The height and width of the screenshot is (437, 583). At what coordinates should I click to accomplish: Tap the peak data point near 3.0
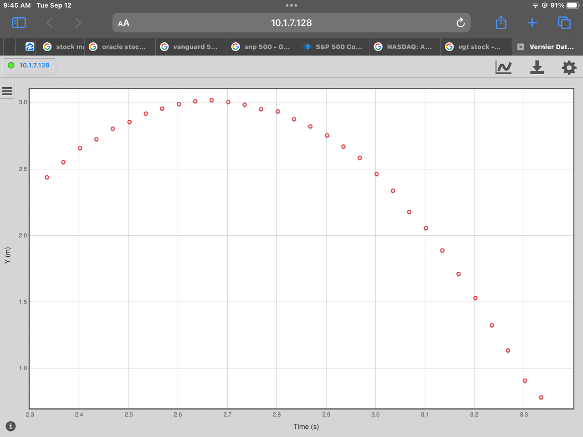211,100
